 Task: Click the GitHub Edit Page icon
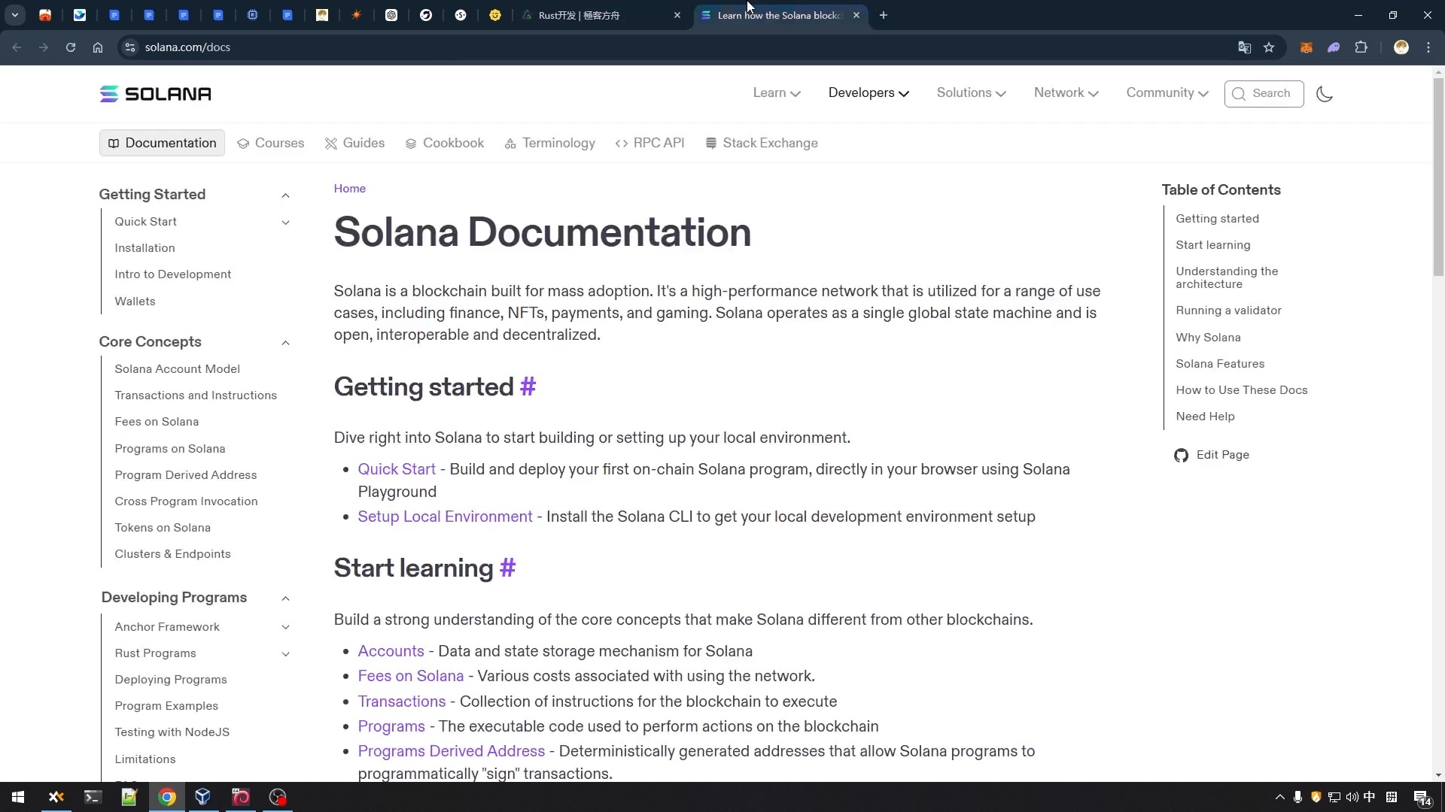pyautogui.click(x=1181, y=456)
